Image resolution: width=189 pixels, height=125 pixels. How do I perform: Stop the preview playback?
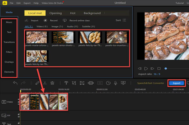tap(159, 69)
